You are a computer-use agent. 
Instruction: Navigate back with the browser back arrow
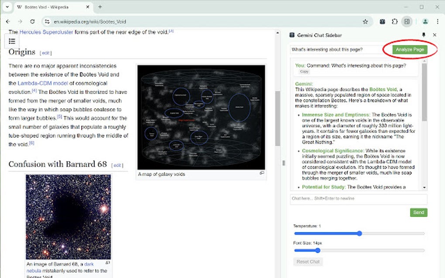point(7,21)
